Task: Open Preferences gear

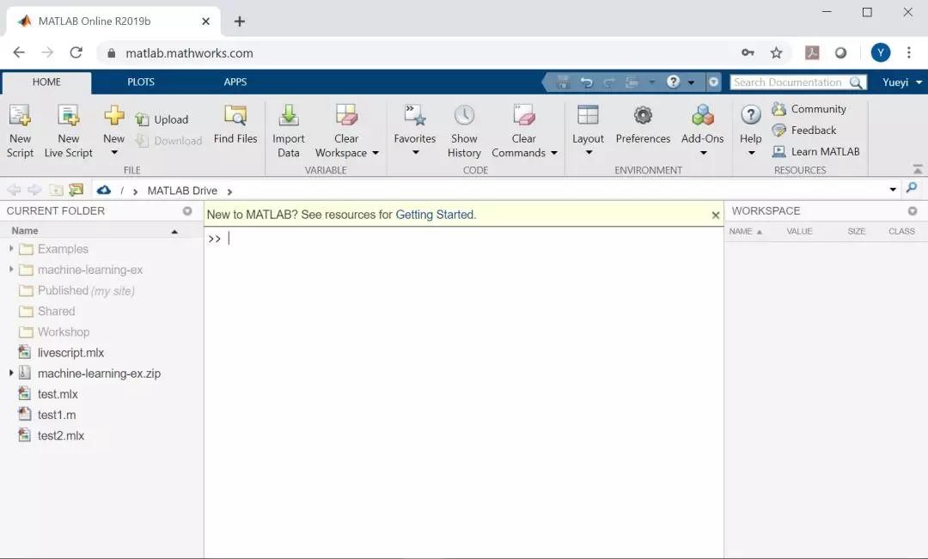Action: 643,125
